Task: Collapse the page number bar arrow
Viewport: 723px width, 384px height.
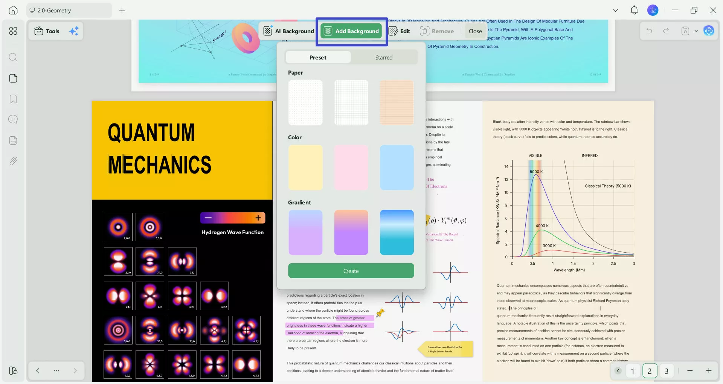Action: coord(618,371)
